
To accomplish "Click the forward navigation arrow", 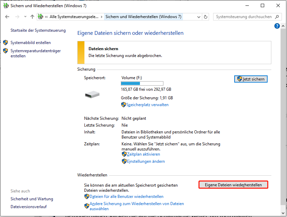I will click(x=17, y=17).
